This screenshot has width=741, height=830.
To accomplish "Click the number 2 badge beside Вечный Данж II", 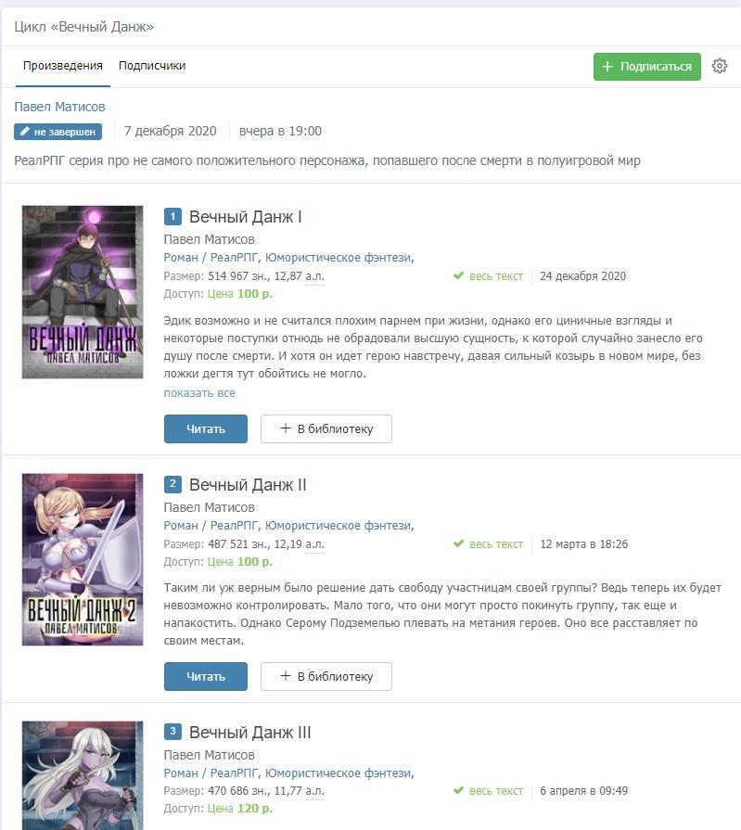I will pyautogui.click(x=172, y=484).
